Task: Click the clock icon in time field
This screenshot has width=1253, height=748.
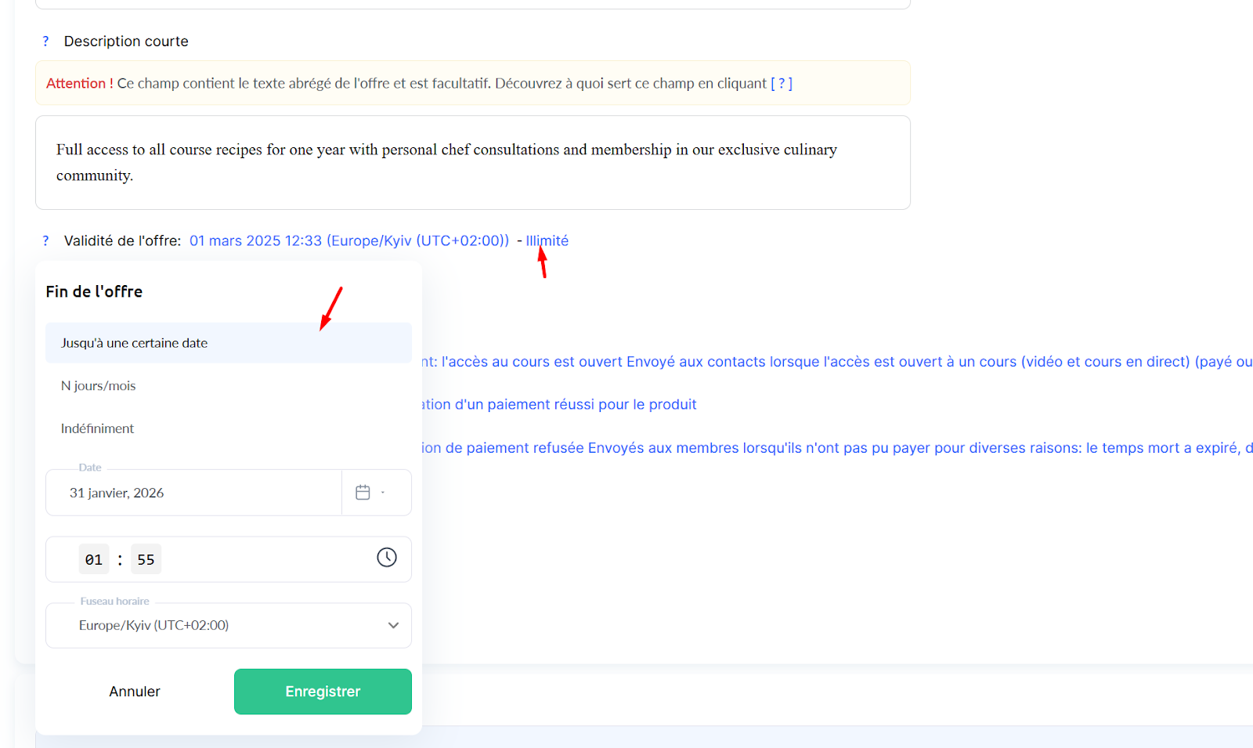Action: tap(387, 558)
